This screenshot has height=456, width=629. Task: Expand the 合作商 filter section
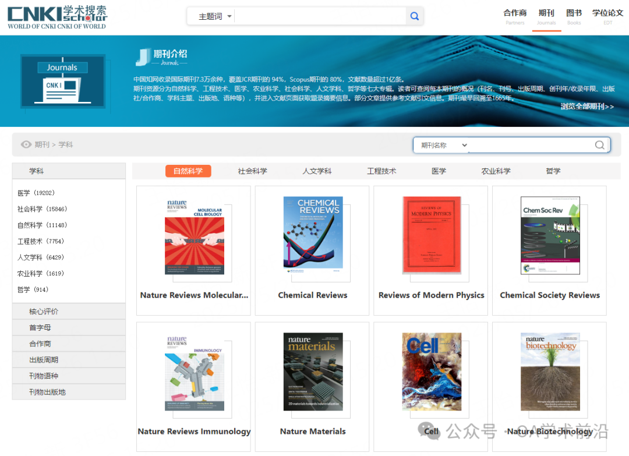point(69,343)
